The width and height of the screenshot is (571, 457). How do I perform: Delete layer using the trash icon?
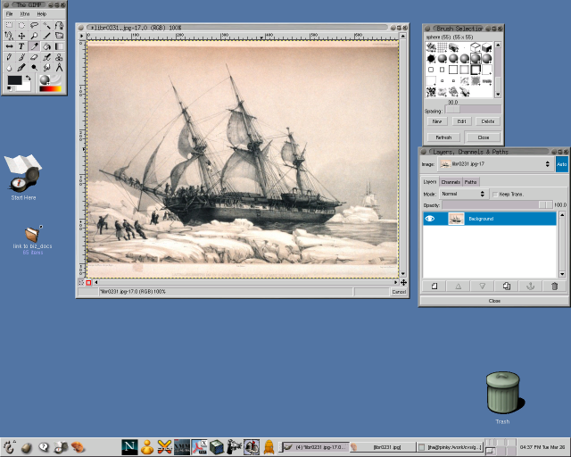pyautogui.click(x=554, y=286)
